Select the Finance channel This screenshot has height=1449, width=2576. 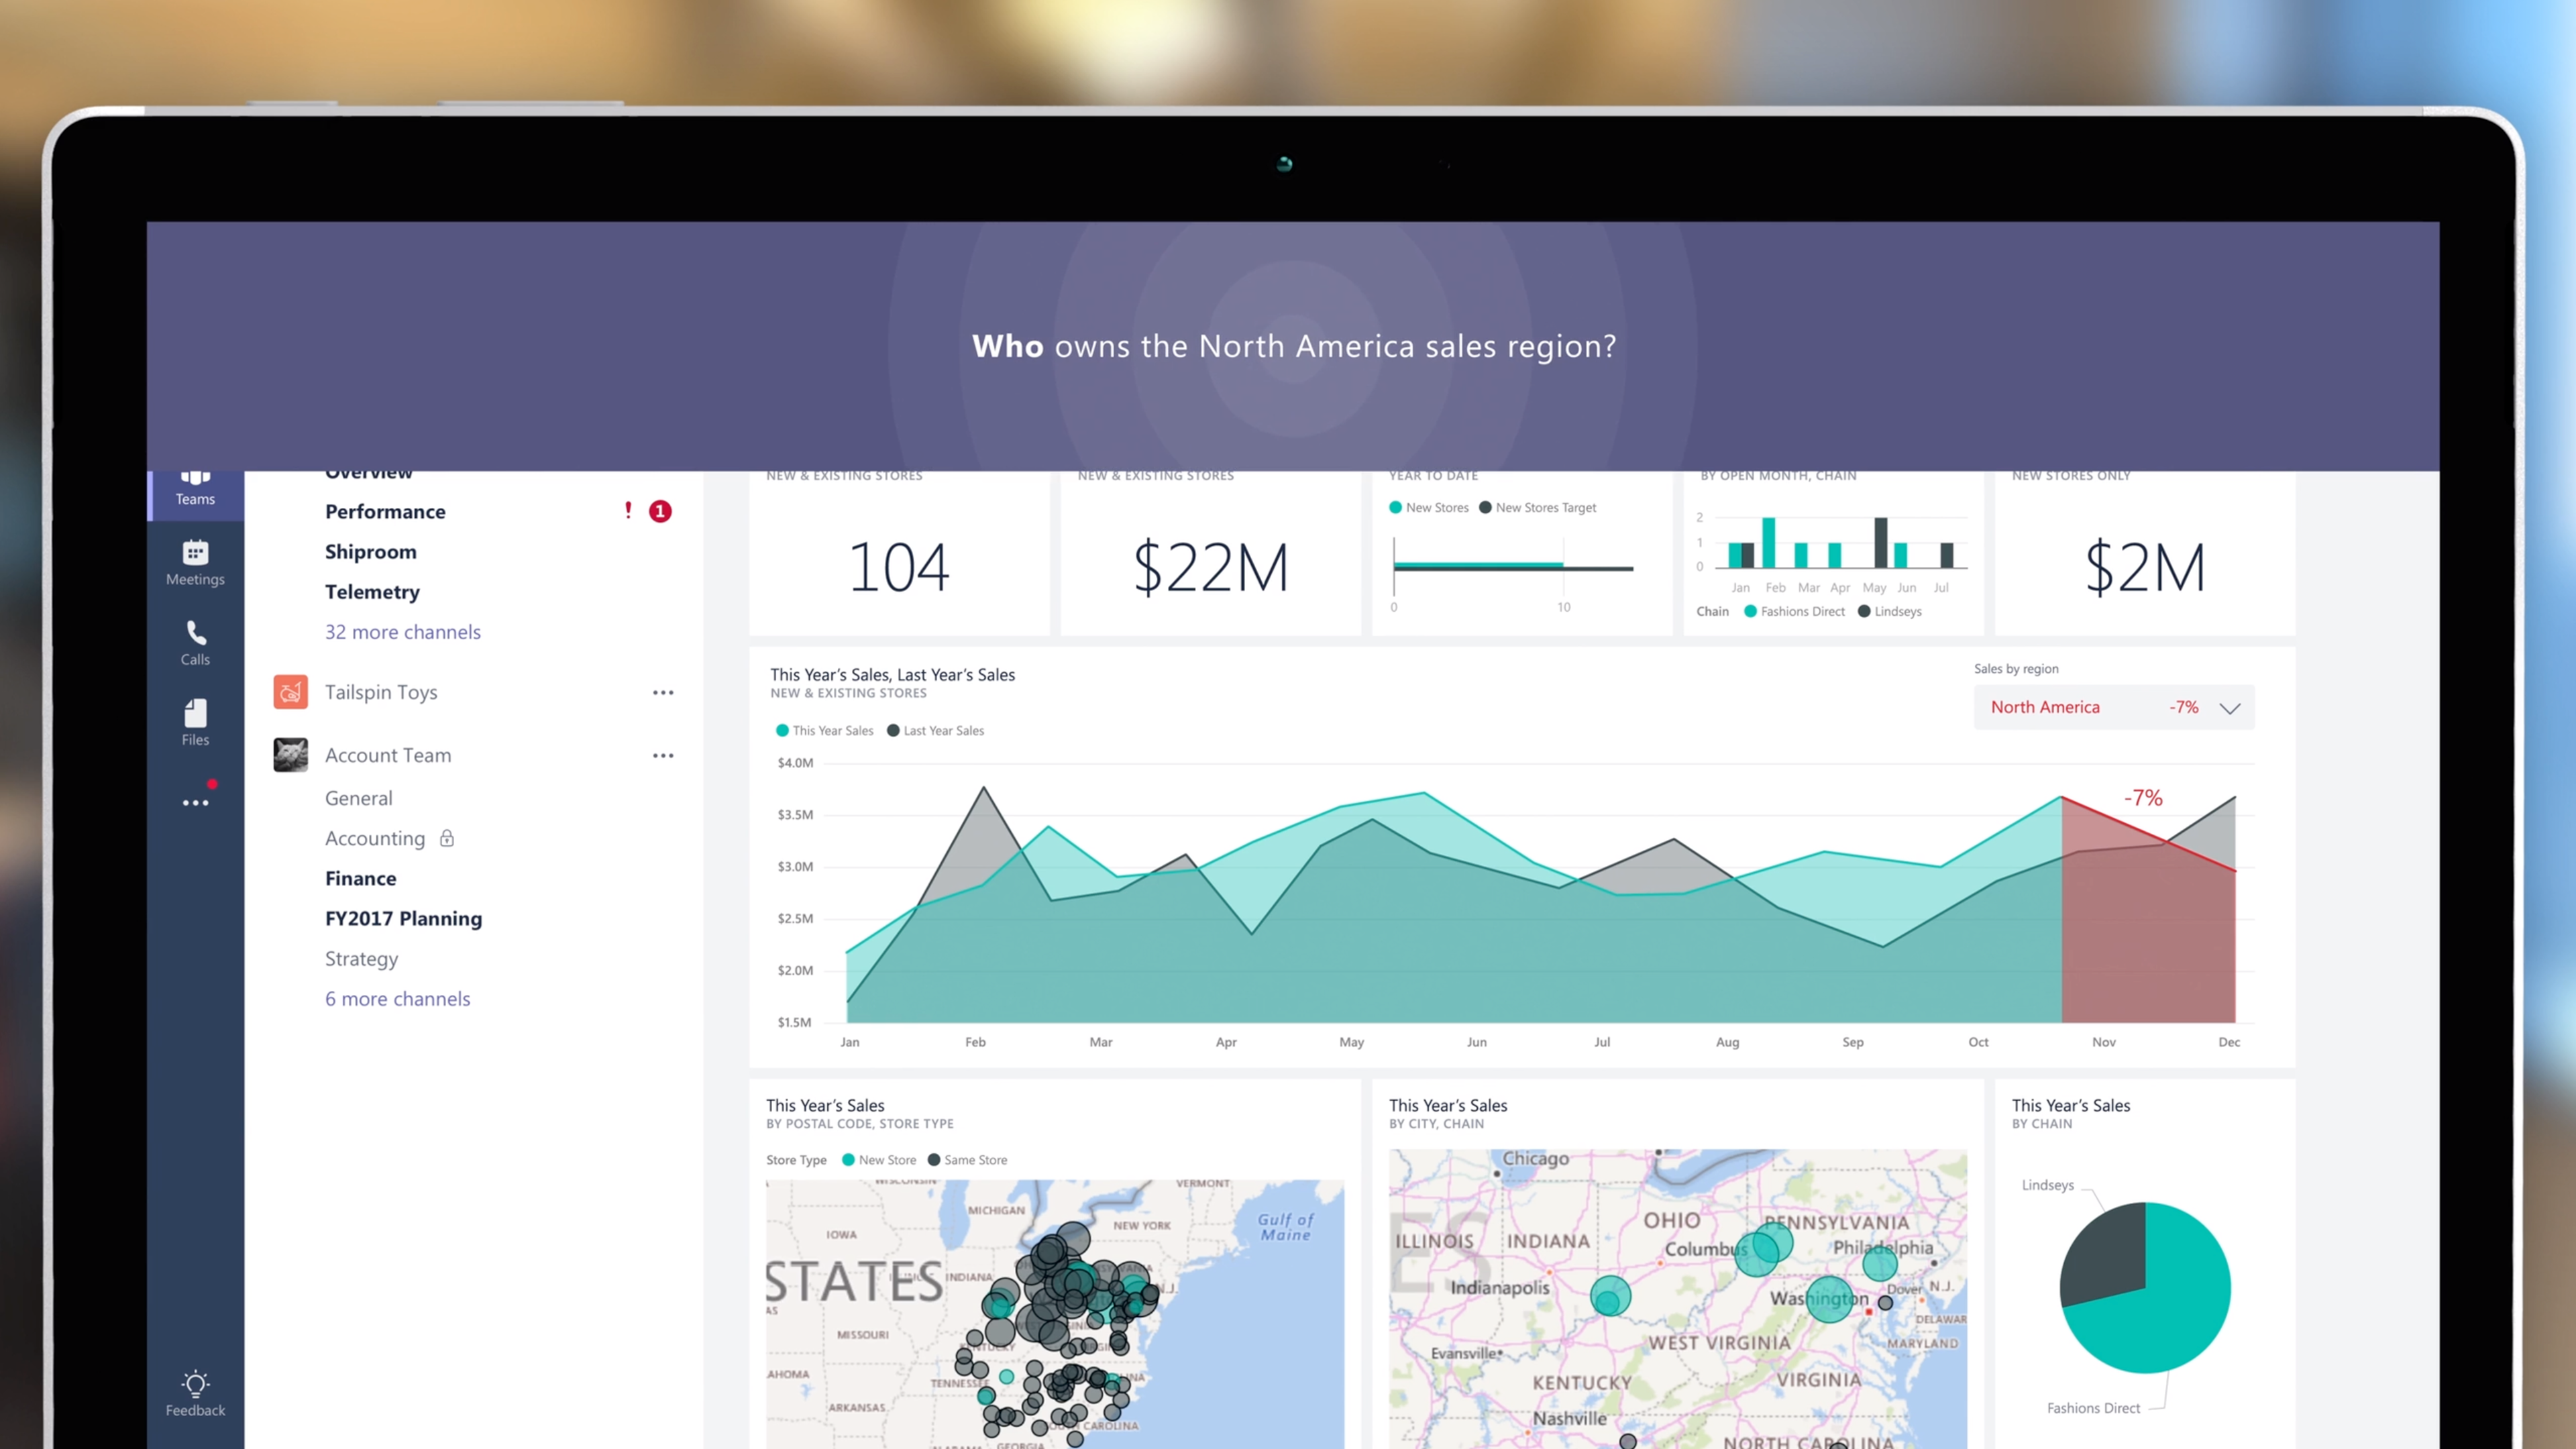coord(360,878)
